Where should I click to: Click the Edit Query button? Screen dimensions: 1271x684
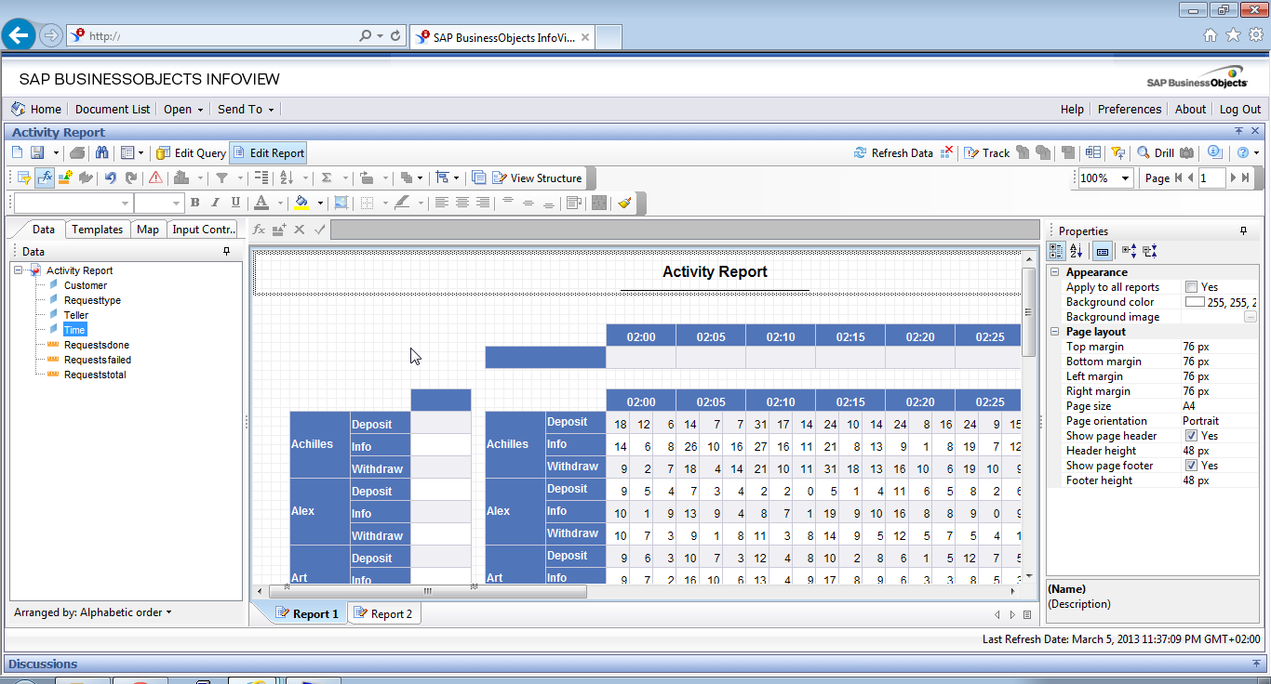[x=190, y=151]
